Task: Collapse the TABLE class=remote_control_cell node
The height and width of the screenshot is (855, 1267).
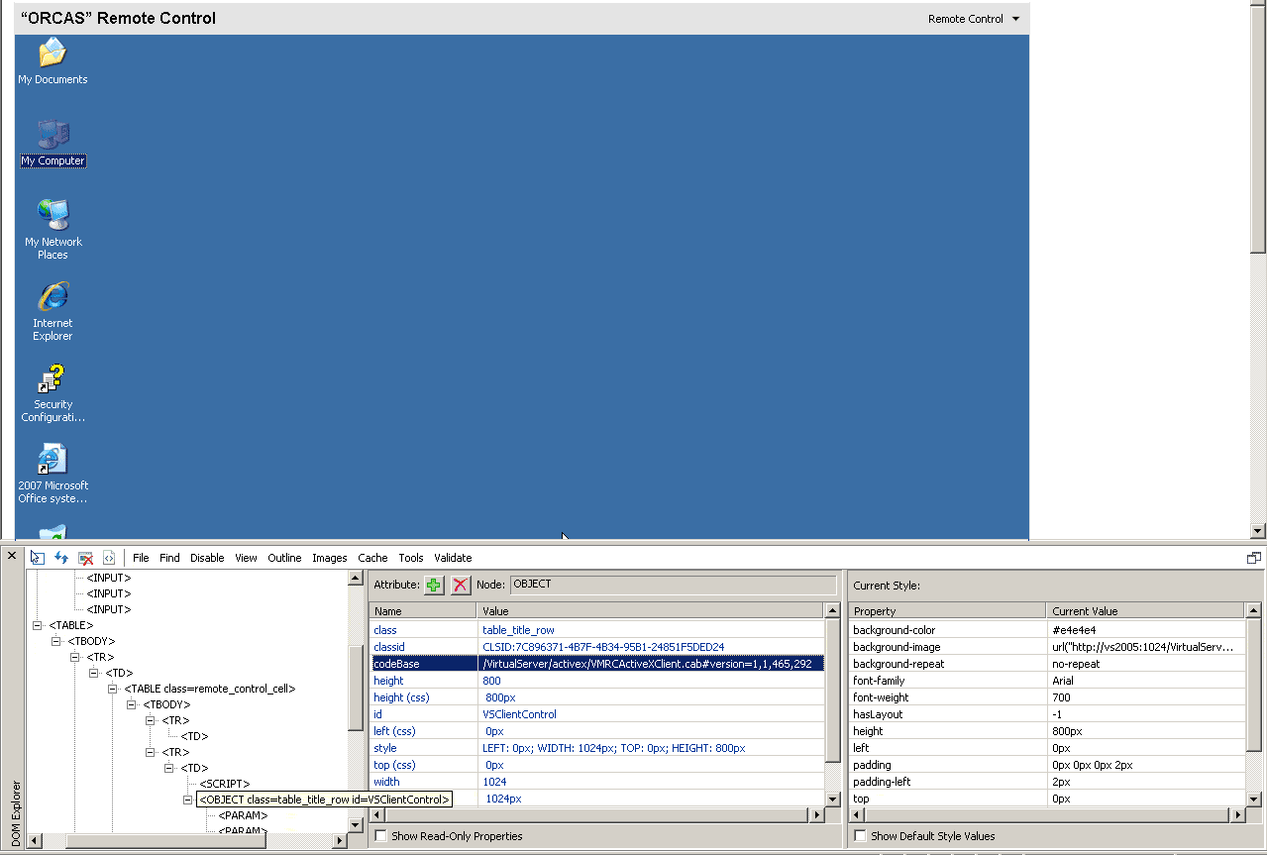Action: [x=114, y=689]
